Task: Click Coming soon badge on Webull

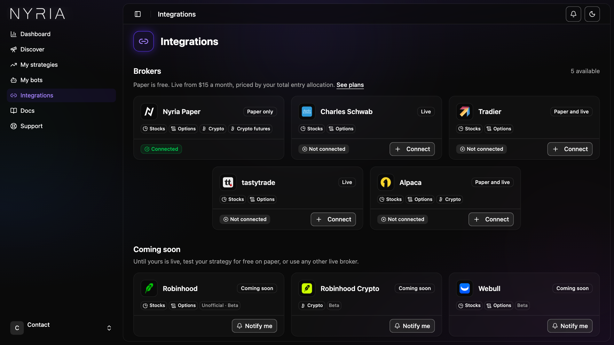Action: click(572, 288)
